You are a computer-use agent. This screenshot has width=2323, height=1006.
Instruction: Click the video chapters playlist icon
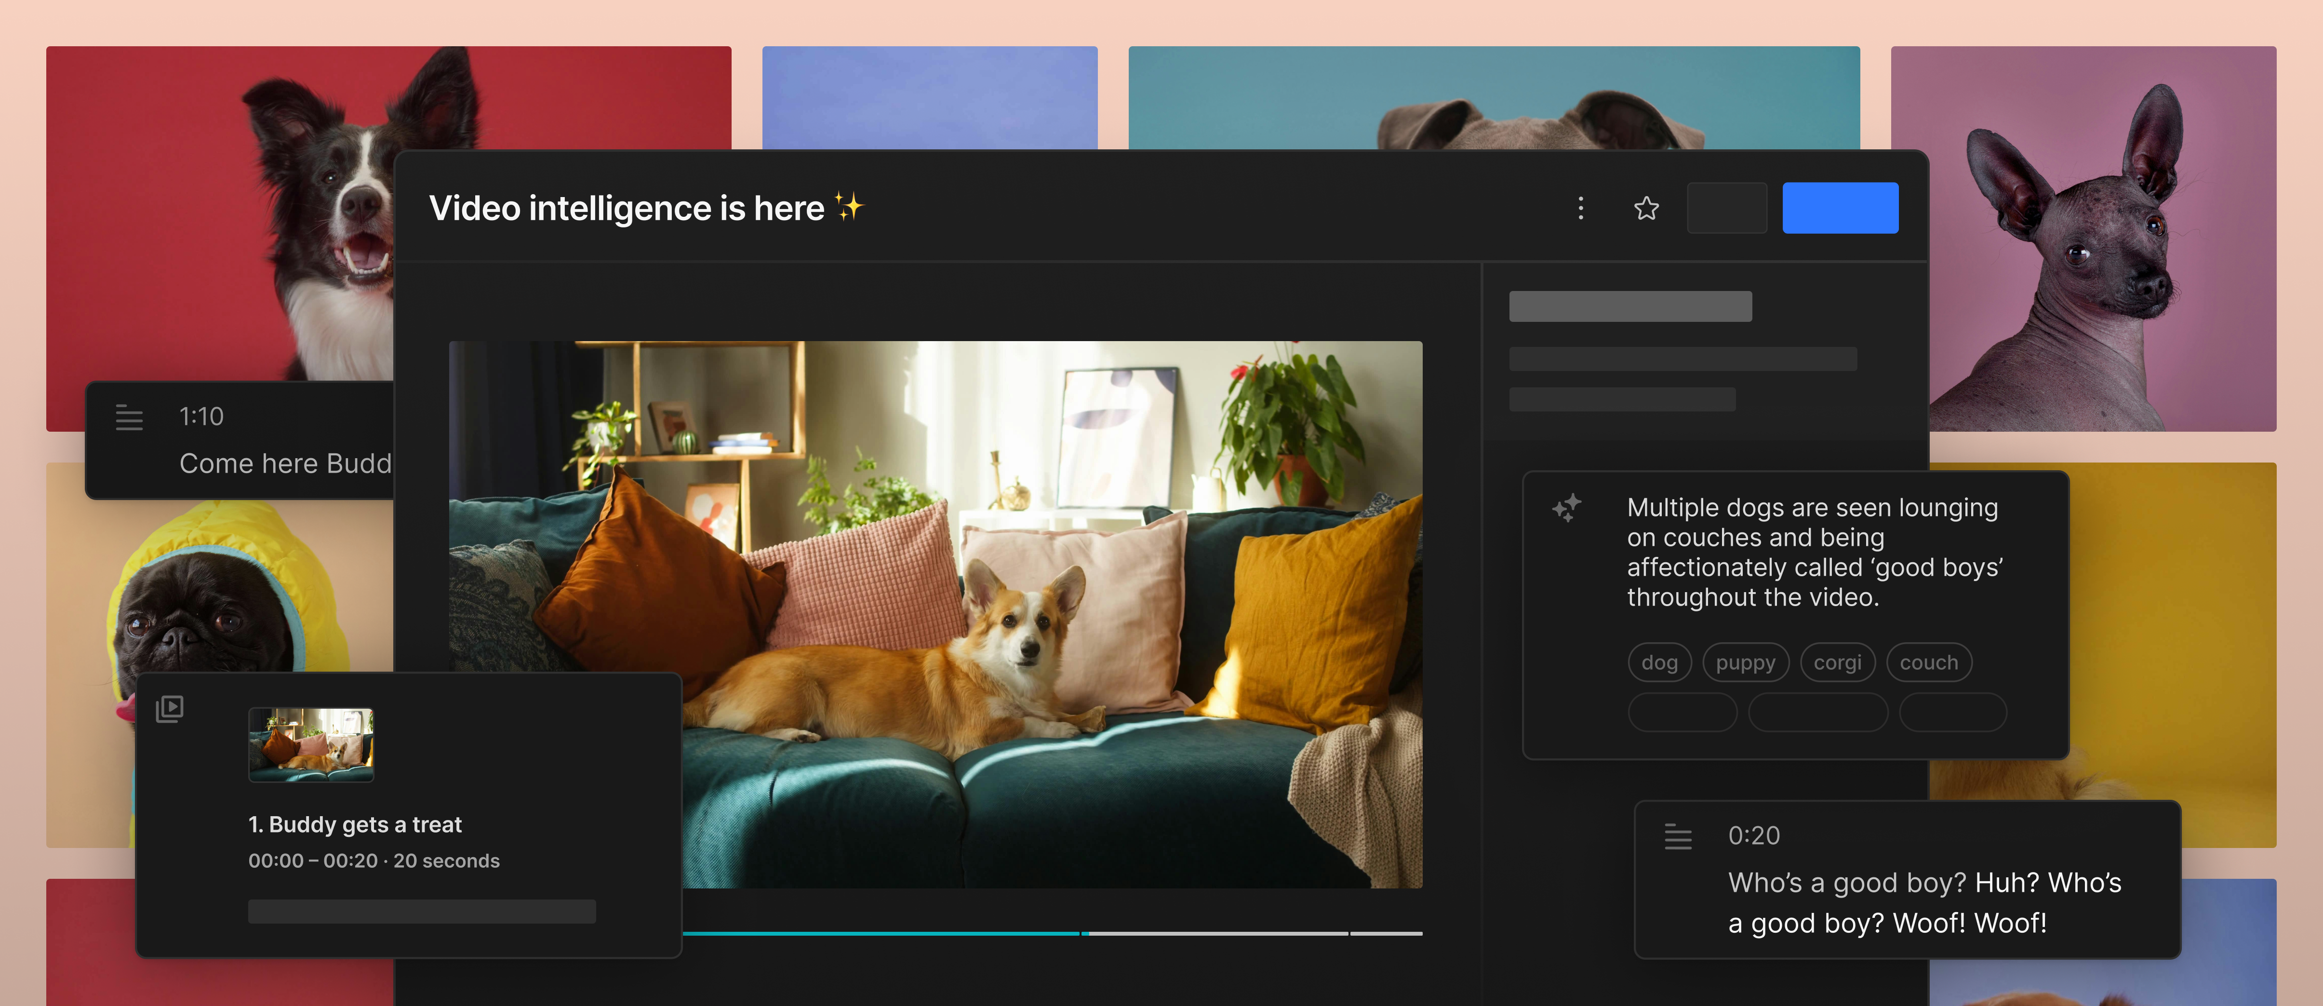pyautogui.click(x=170, y=709)
